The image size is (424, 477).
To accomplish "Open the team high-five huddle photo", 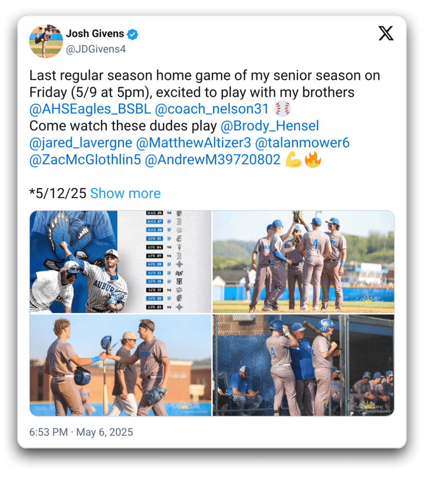I will [304, 262].
